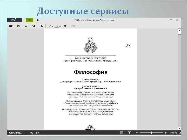Click the vertical scrollbar thumb
The height and width of the screenshot is (140, 187).
179,33
